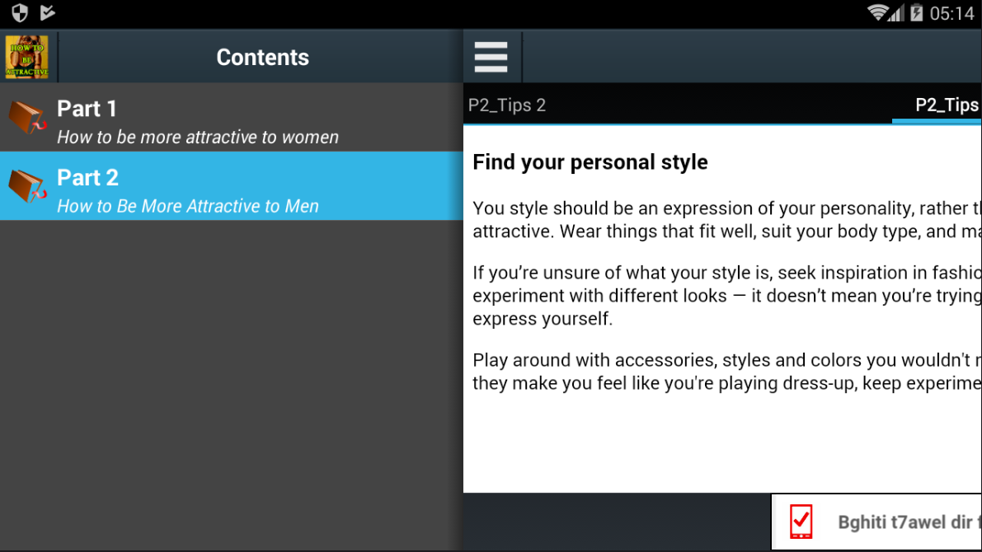This screenshot has height=552, width=982.
Task: Tap the Wi-Fi signal icon
Action: (879, 13)
